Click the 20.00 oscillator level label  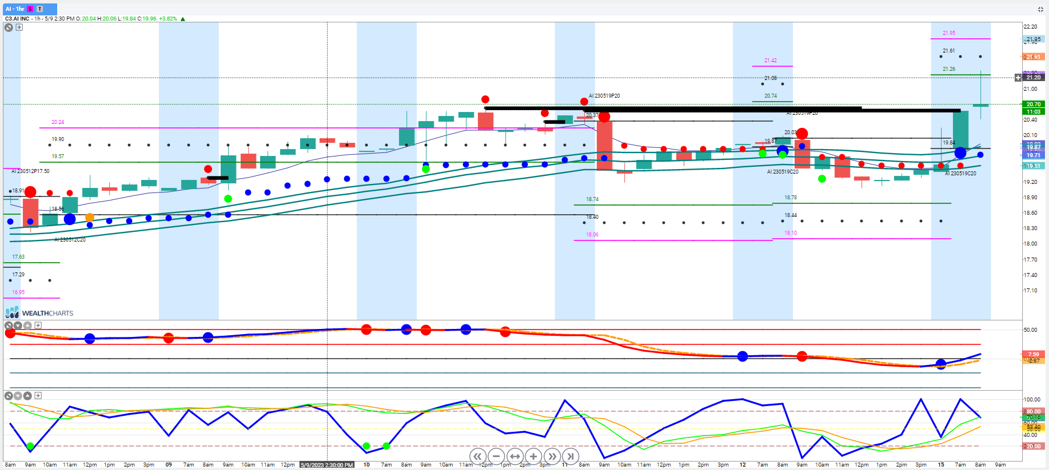point(1034,447)
